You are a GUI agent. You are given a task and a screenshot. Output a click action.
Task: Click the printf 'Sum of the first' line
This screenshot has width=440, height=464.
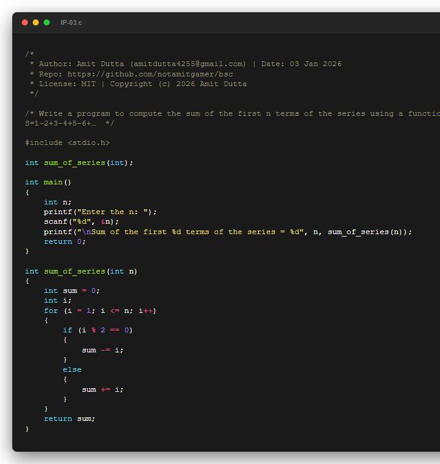click(228, 232)
